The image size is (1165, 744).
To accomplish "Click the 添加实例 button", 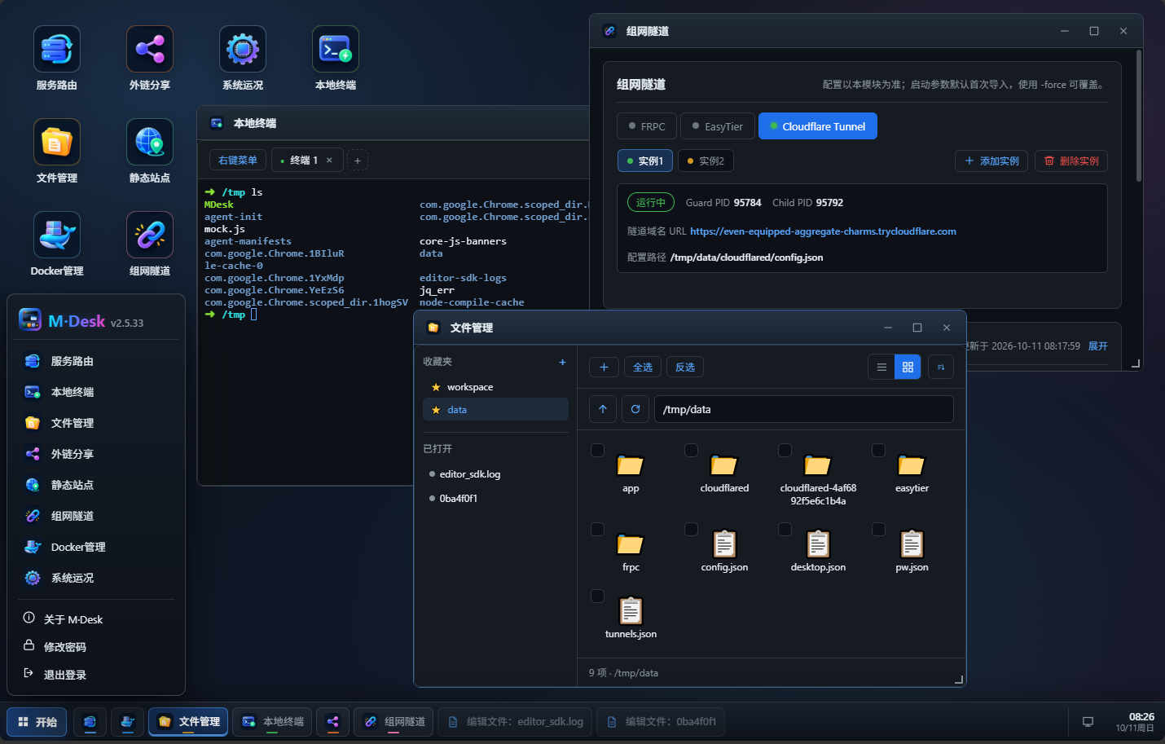I will pos(991,161).
